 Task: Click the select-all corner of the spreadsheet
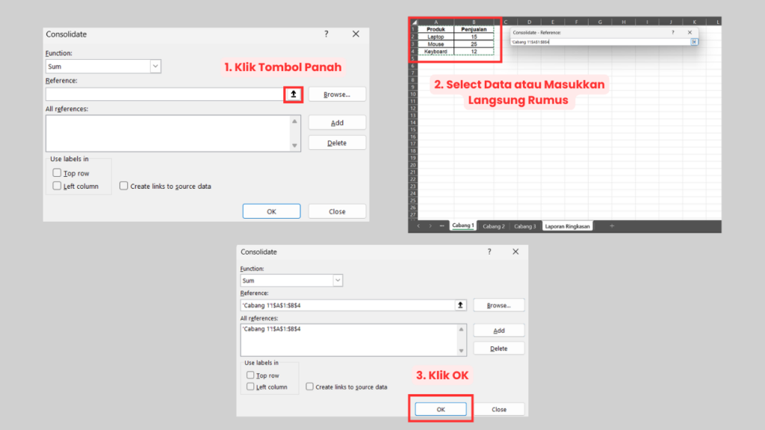[x=413, y=22]
